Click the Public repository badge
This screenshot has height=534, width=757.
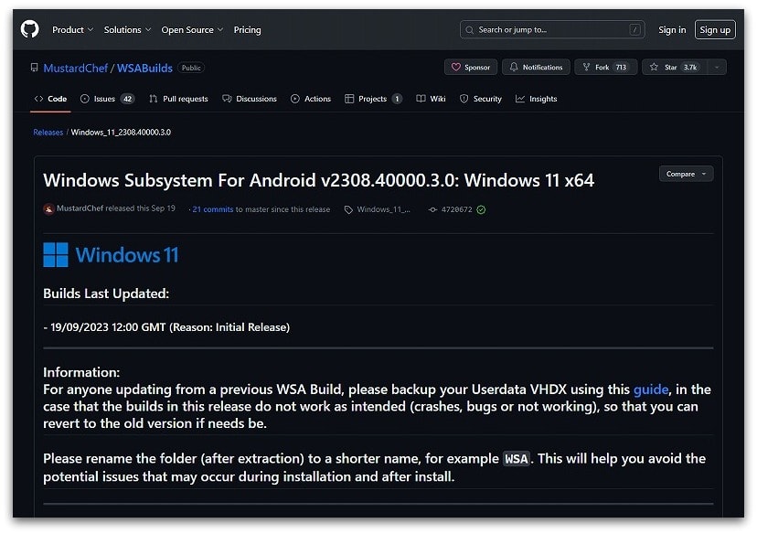coord(191,68)
